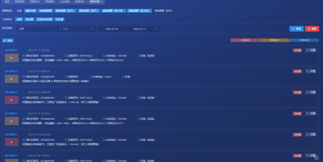Expand the 全部 dropdown in 其它选项
The width and height of the screenshot is (323, 162).
tap(38, 29)
